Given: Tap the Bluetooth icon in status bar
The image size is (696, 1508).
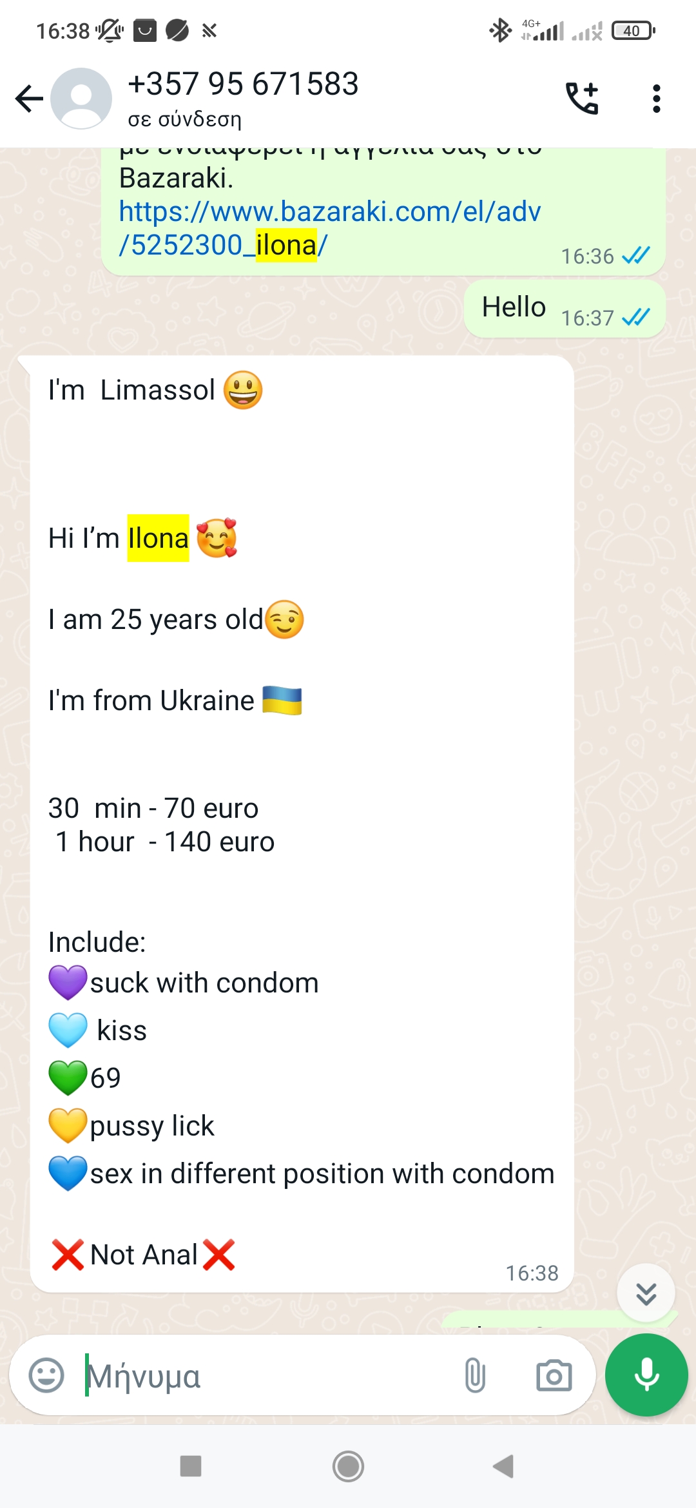Looking at the screenshot, I should click(500, 30).
